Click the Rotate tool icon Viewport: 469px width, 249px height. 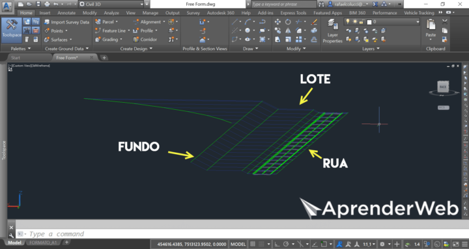[288, 22]
